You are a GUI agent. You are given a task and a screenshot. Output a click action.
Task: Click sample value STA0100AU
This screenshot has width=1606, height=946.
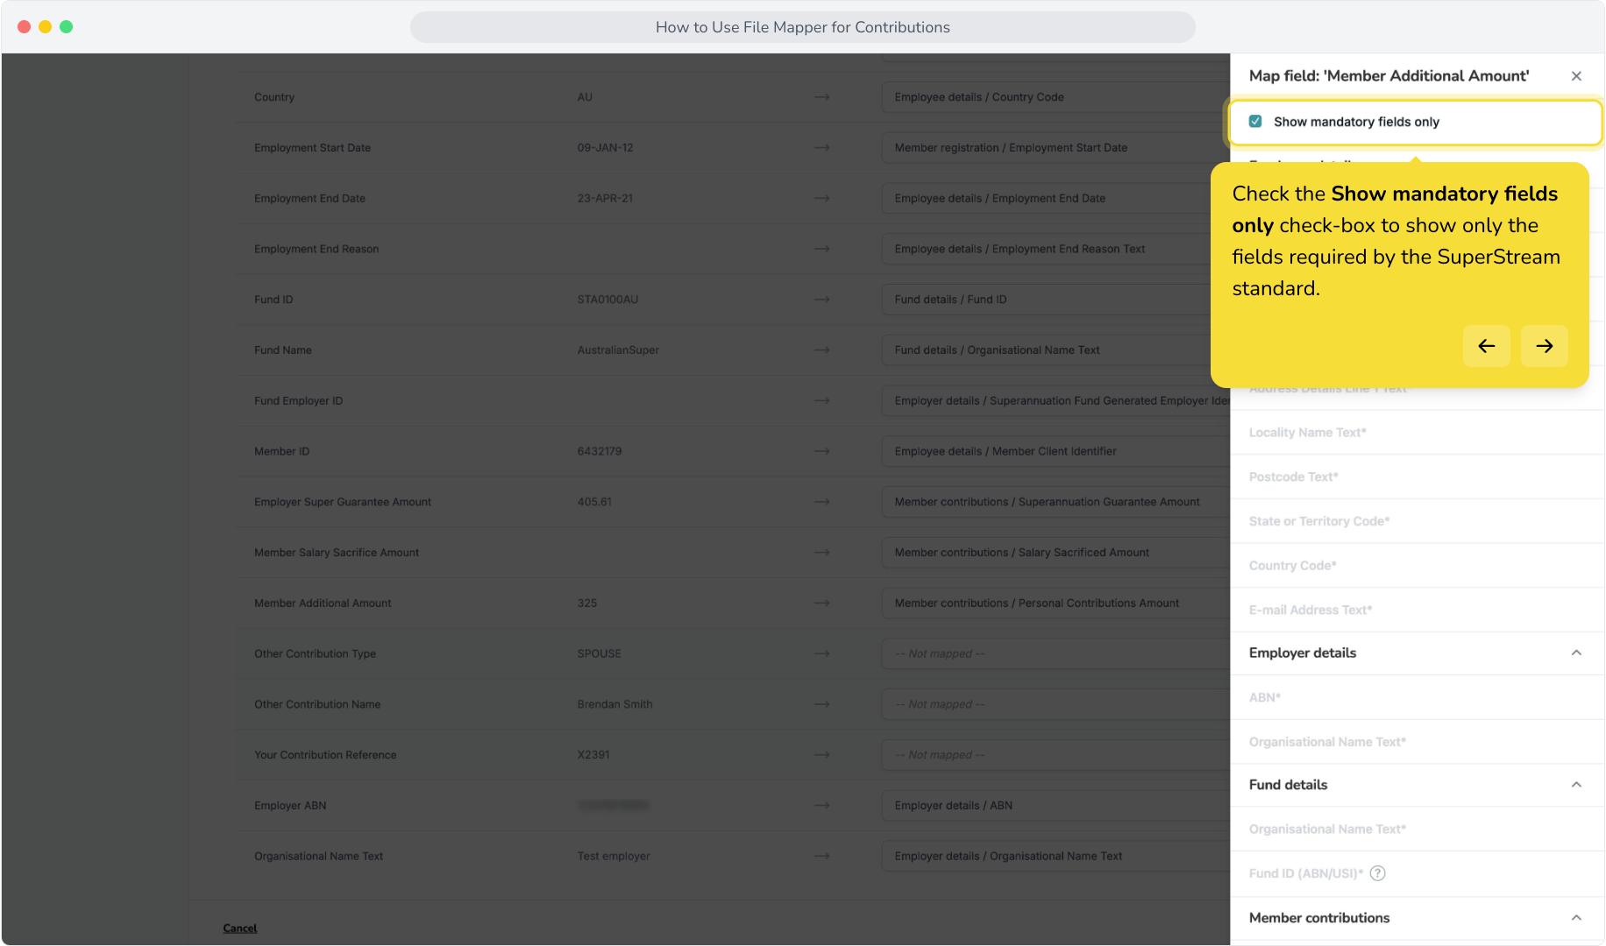[608, 300]
